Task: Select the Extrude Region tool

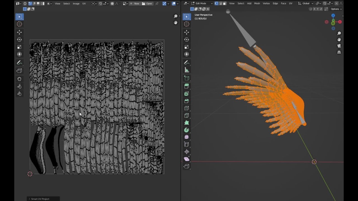Action: [187, 86]
